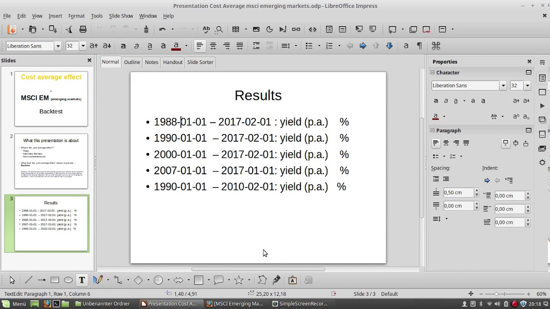
Task: Toggle Align Left in the toolbar
Action: 199,46
